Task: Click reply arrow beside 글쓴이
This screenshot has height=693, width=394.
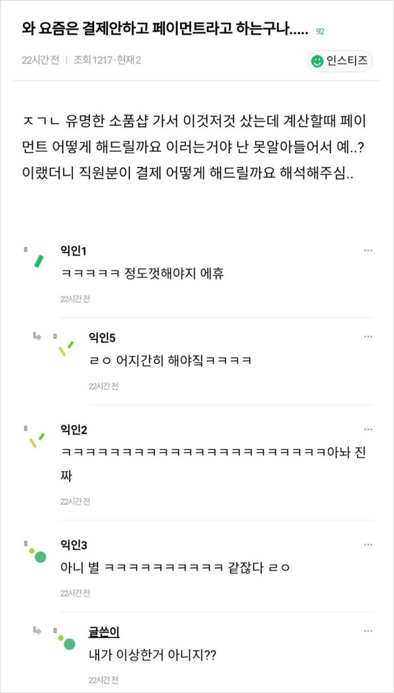Action: 37,631
